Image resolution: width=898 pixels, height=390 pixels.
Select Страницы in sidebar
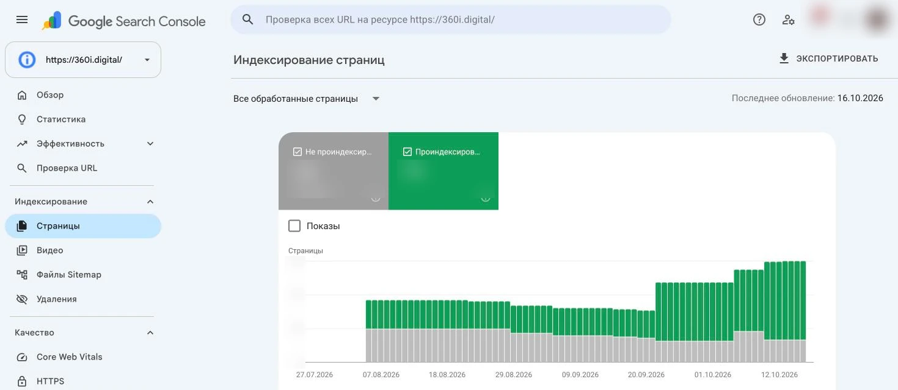tap(83, 226)
